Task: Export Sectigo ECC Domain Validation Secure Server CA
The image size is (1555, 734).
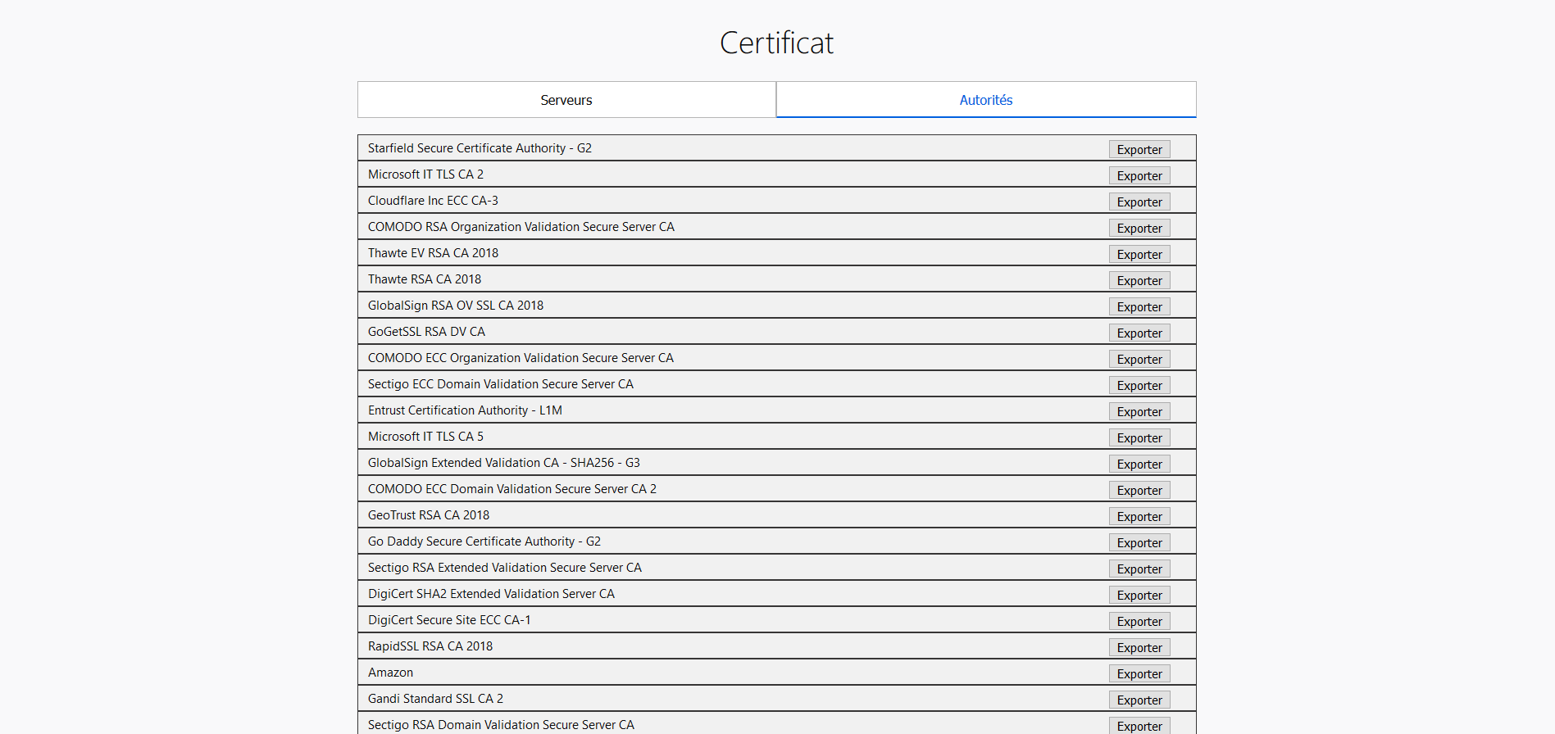Action: coord(1139,385)
